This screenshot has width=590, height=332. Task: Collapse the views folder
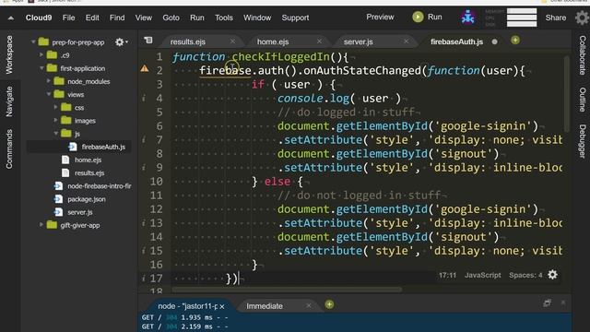click(49, 94)
